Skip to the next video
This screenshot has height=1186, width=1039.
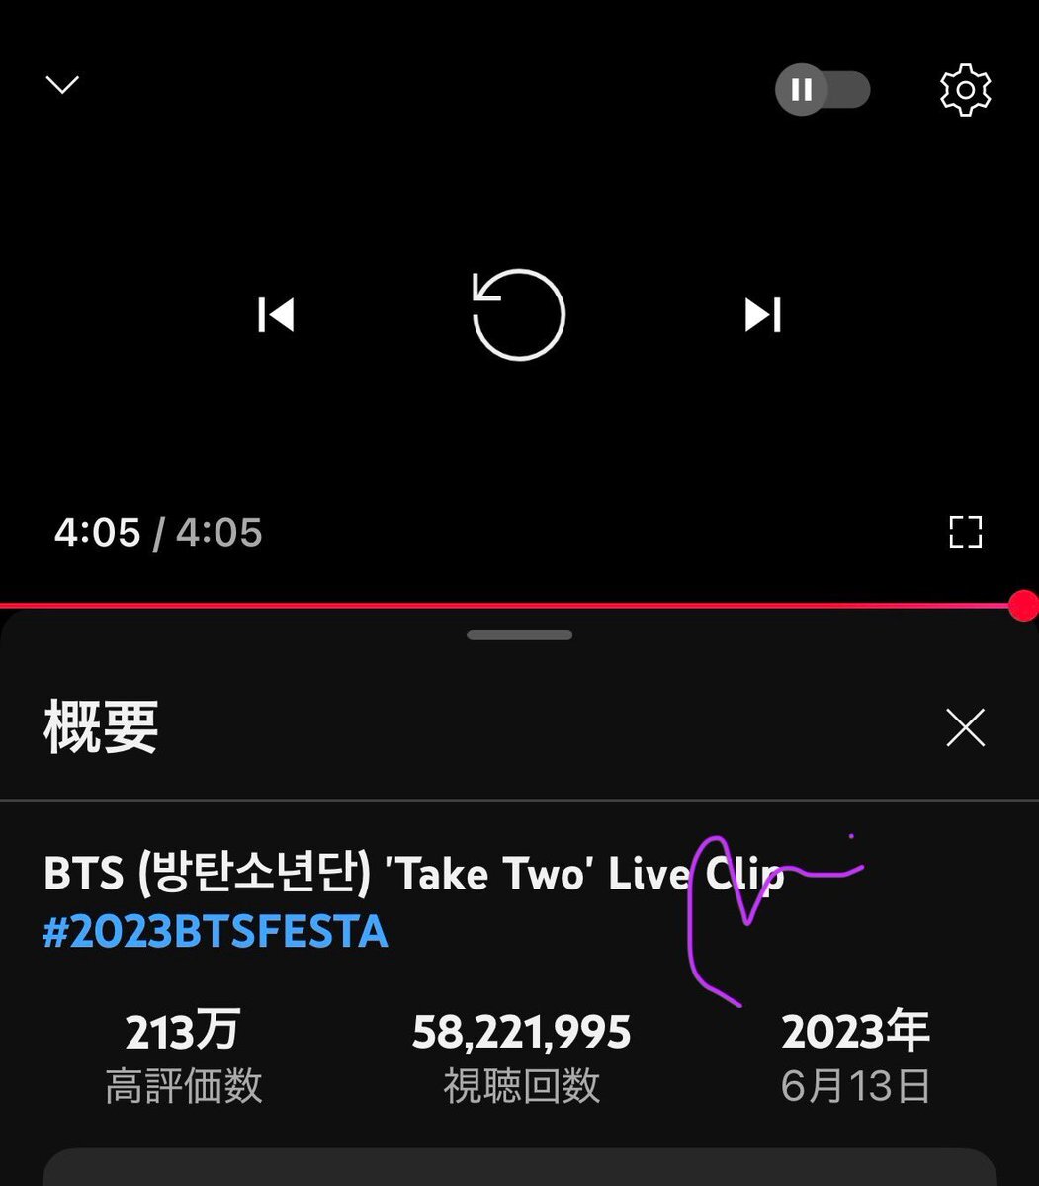pos(762,315)
